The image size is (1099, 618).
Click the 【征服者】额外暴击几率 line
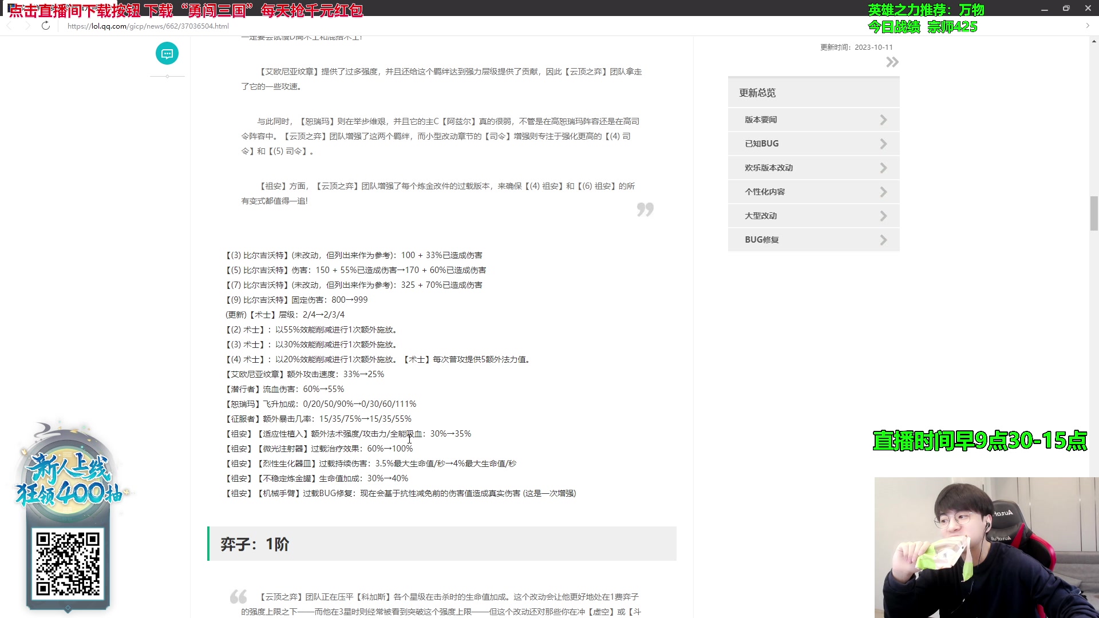coord(318,419)
